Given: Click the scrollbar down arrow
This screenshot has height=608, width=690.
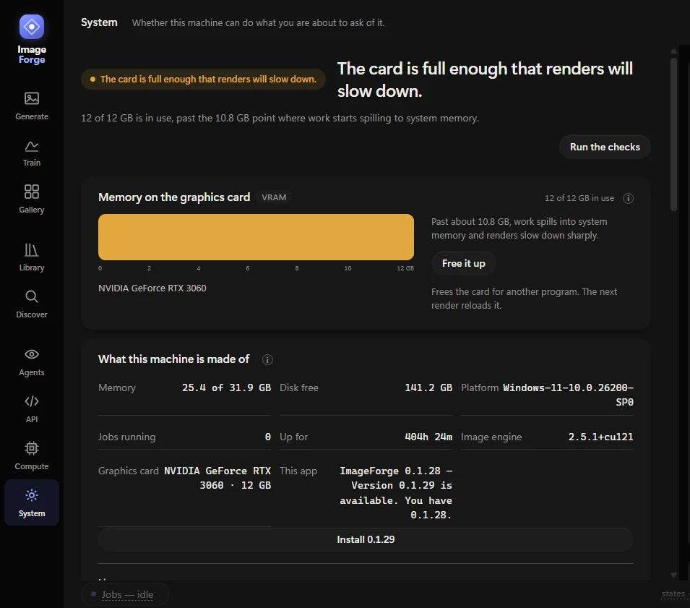Looking at the screenshot, I should 673,575.
